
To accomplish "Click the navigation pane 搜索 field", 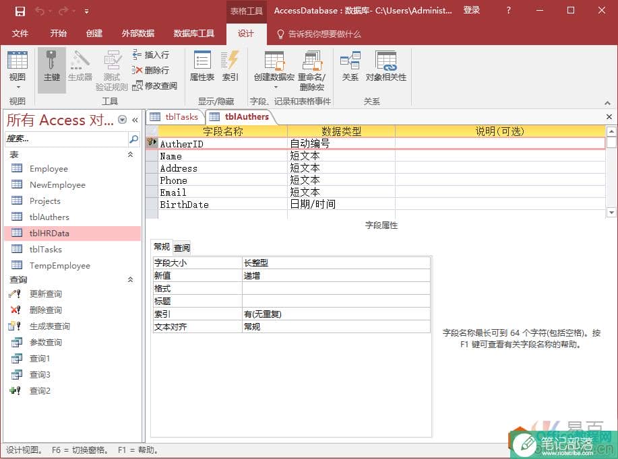I will click(66, 139).
